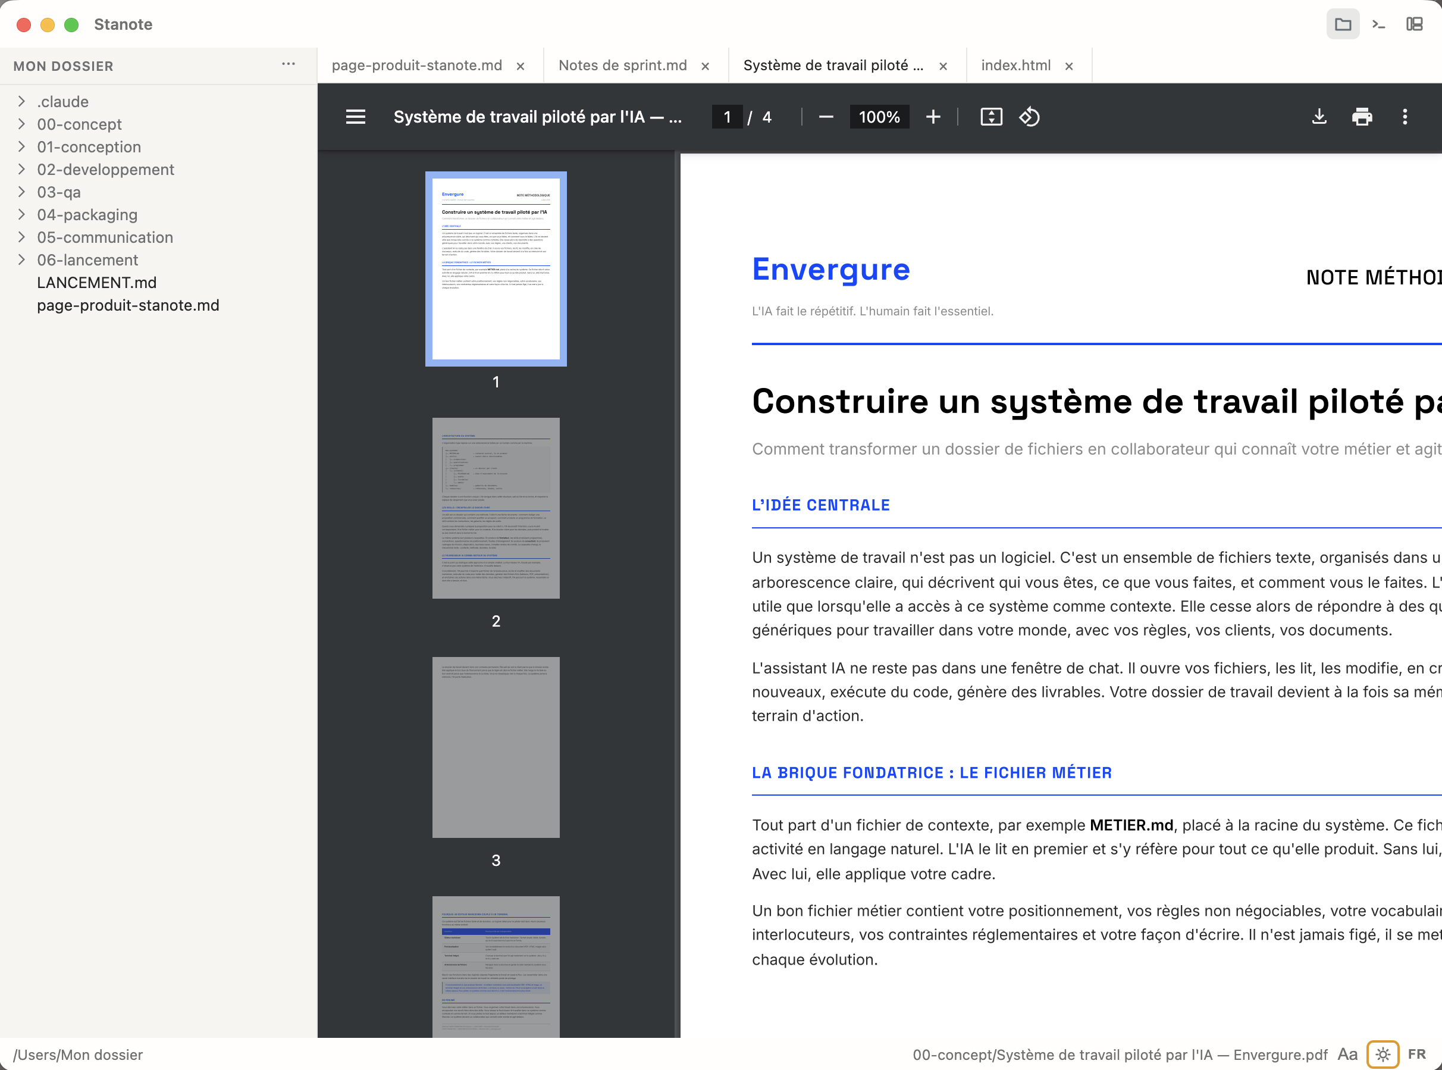1442x1070 pixels.
Task: Select page 2 thumbnail
Action: (x=496, y=508)
